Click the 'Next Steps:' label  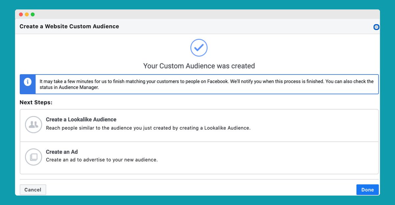pyautogui.click(x=36, y=102)
